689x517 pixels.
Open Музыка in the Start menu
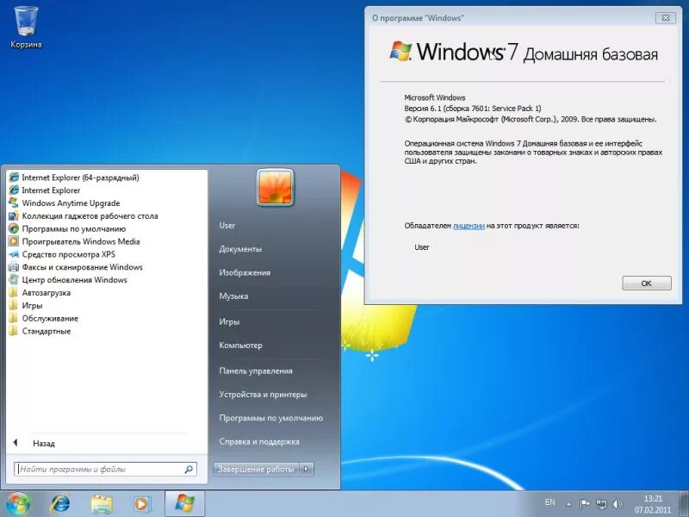tap(233, 296)
